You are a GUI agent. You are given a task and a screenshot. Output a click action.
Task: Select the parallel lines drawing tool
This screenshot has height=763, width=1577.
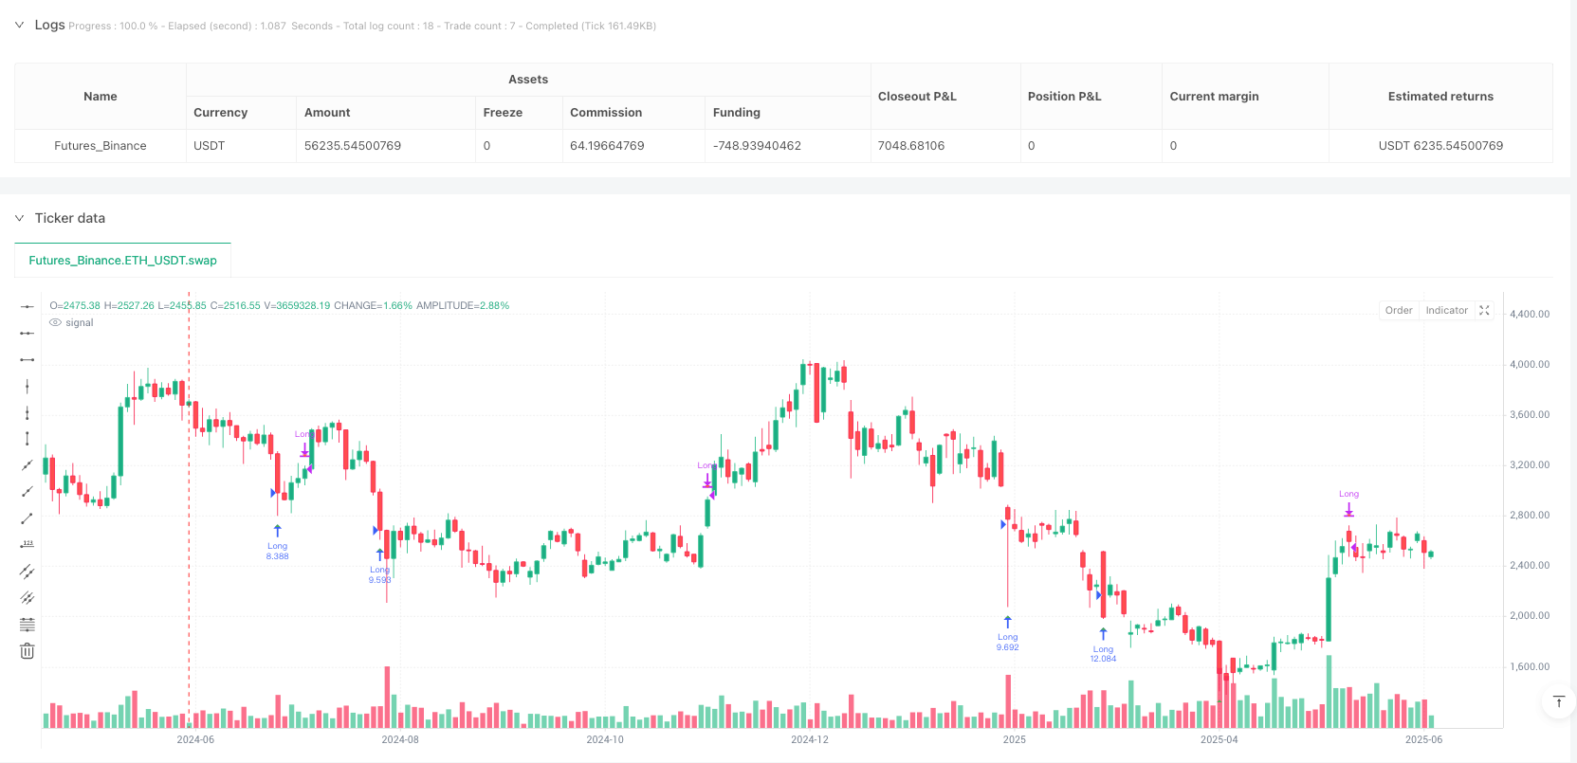click(x=28, y=571)
